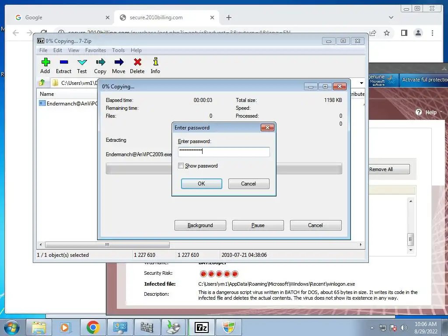Open Windows Explorer from the taskbar
The image size is (448, 336).
point(39,327)
